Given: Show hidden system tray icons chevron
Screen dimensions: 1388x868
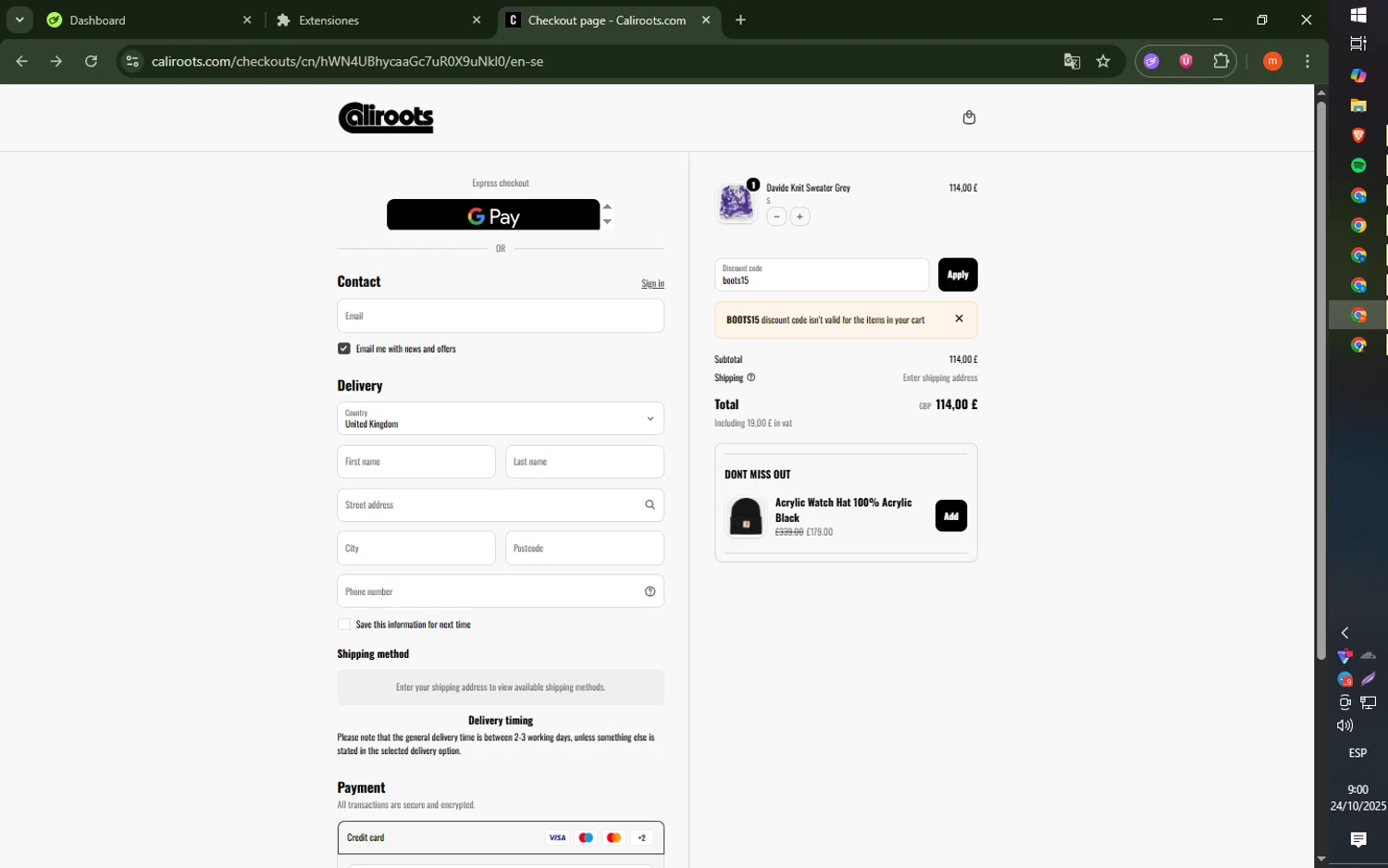Looking at the screenshot, I should 1345,633.
